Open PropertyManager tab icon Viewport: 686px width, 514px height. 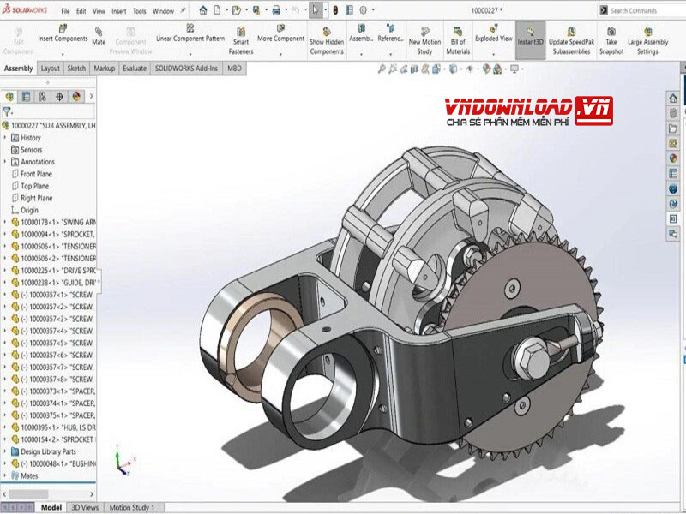27,96
